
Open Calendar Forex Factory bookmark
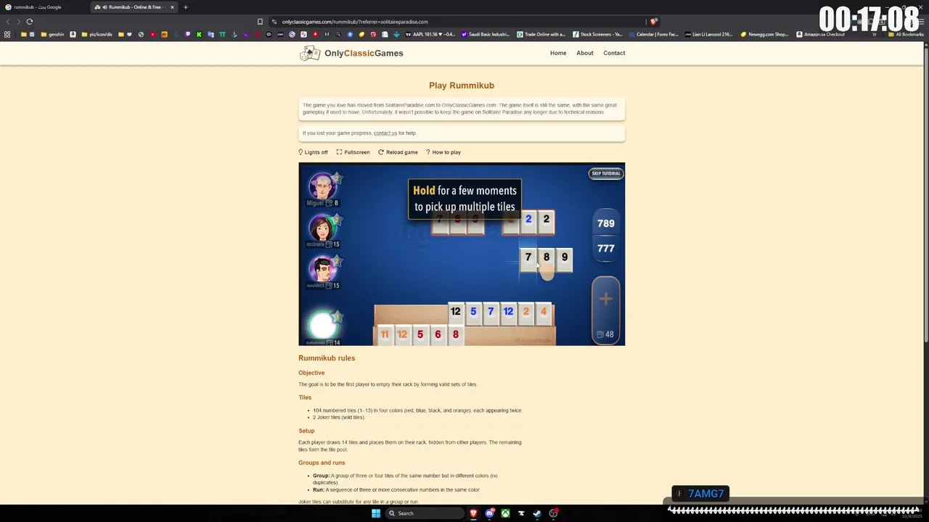tap(653, 34)
